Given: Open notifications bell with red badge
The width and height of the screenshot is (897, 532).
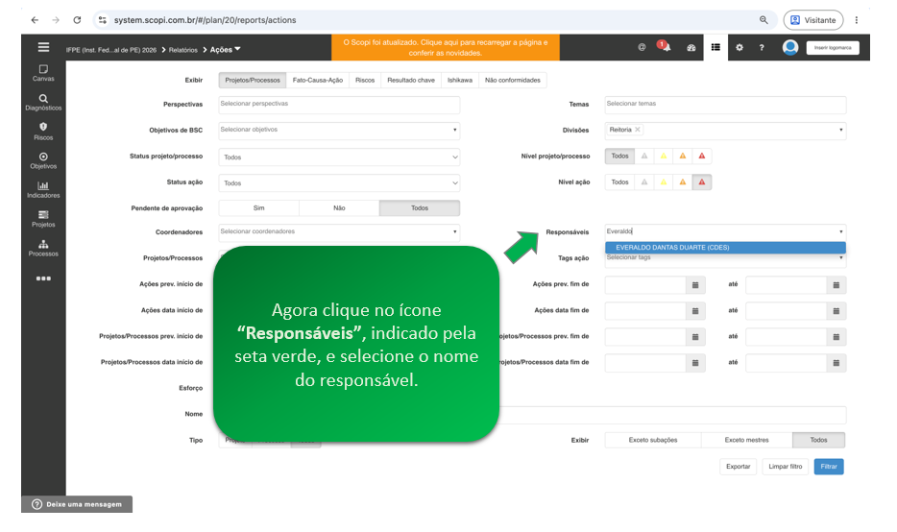Looking at the screenshot, I should pos(665,46).
